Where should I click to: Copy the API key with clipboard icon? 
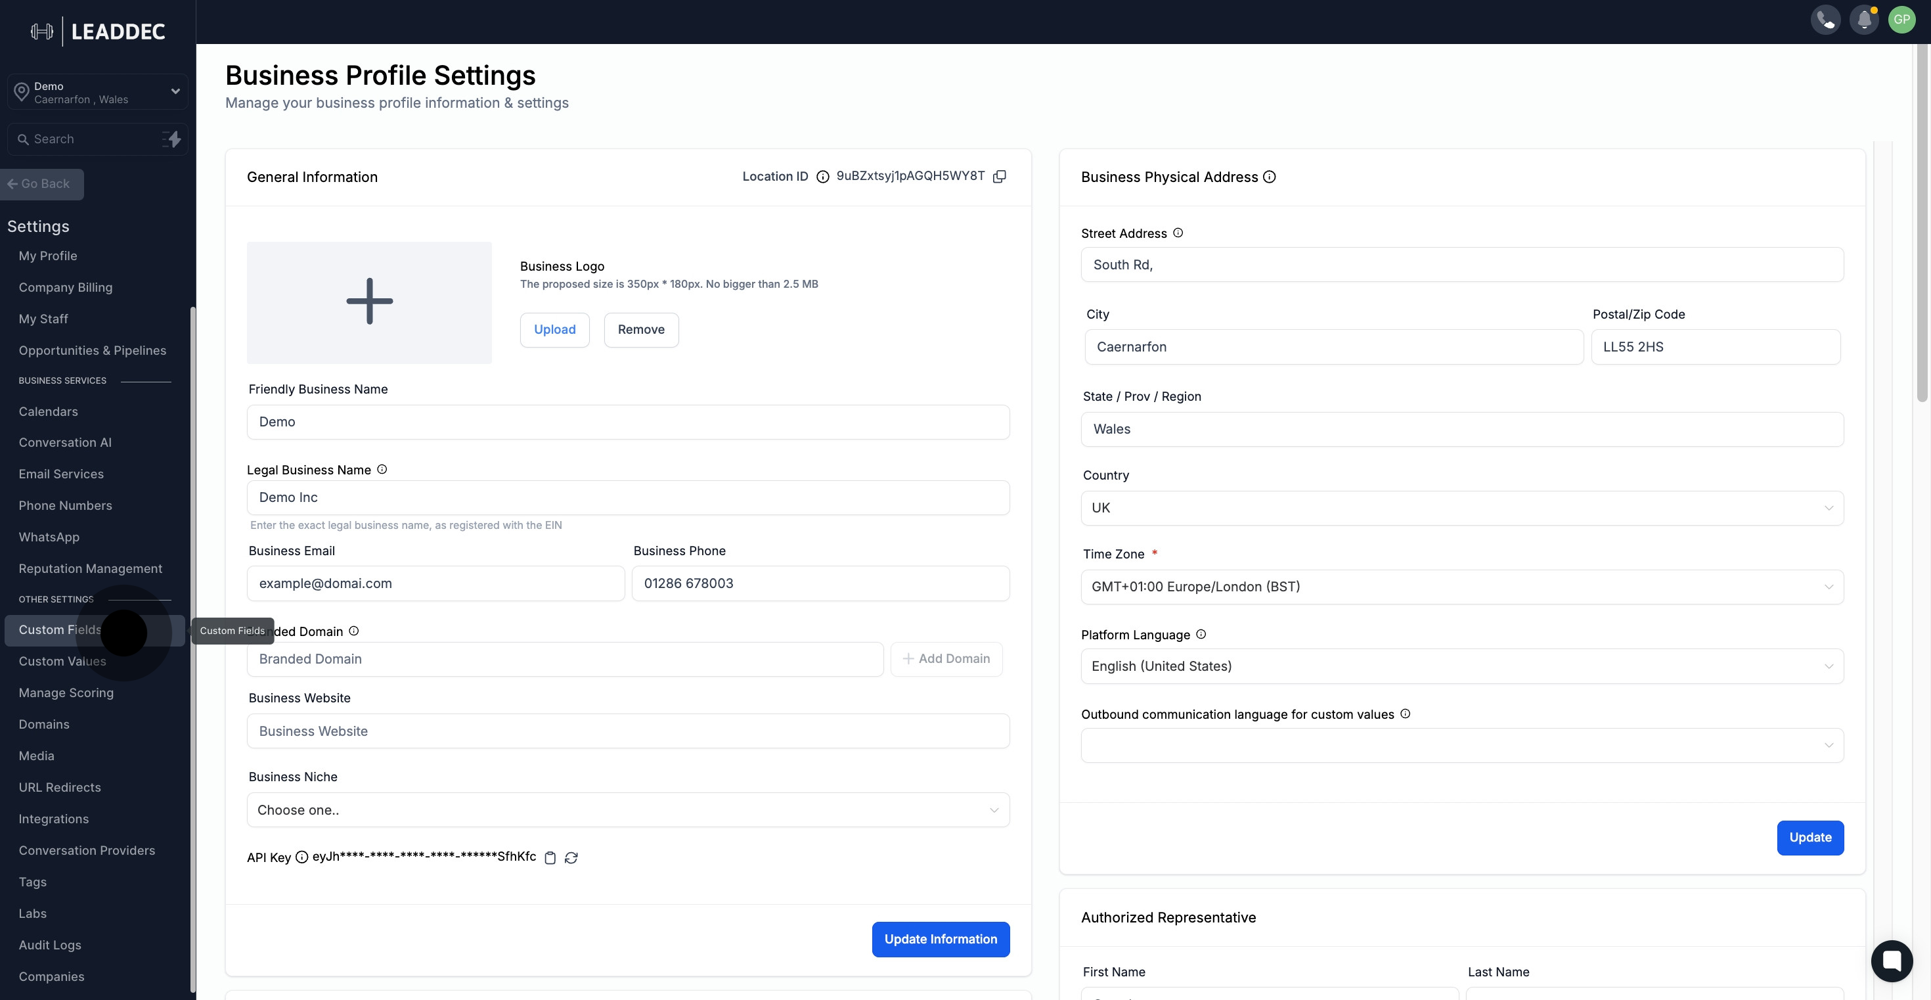pyautogui.click(x=550, y=857)
